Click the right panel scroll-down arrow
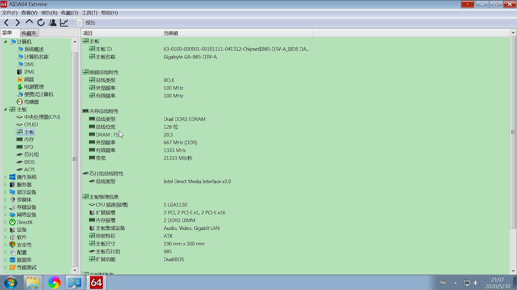Screen dimensions: 517x290 (x=513, y=271)
